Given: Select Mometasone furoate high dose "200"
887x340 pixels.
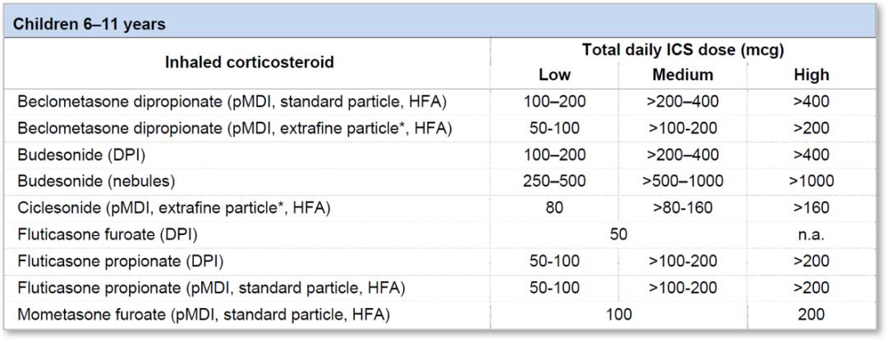Looking at the screenshot, I should [x=811, y=314].
